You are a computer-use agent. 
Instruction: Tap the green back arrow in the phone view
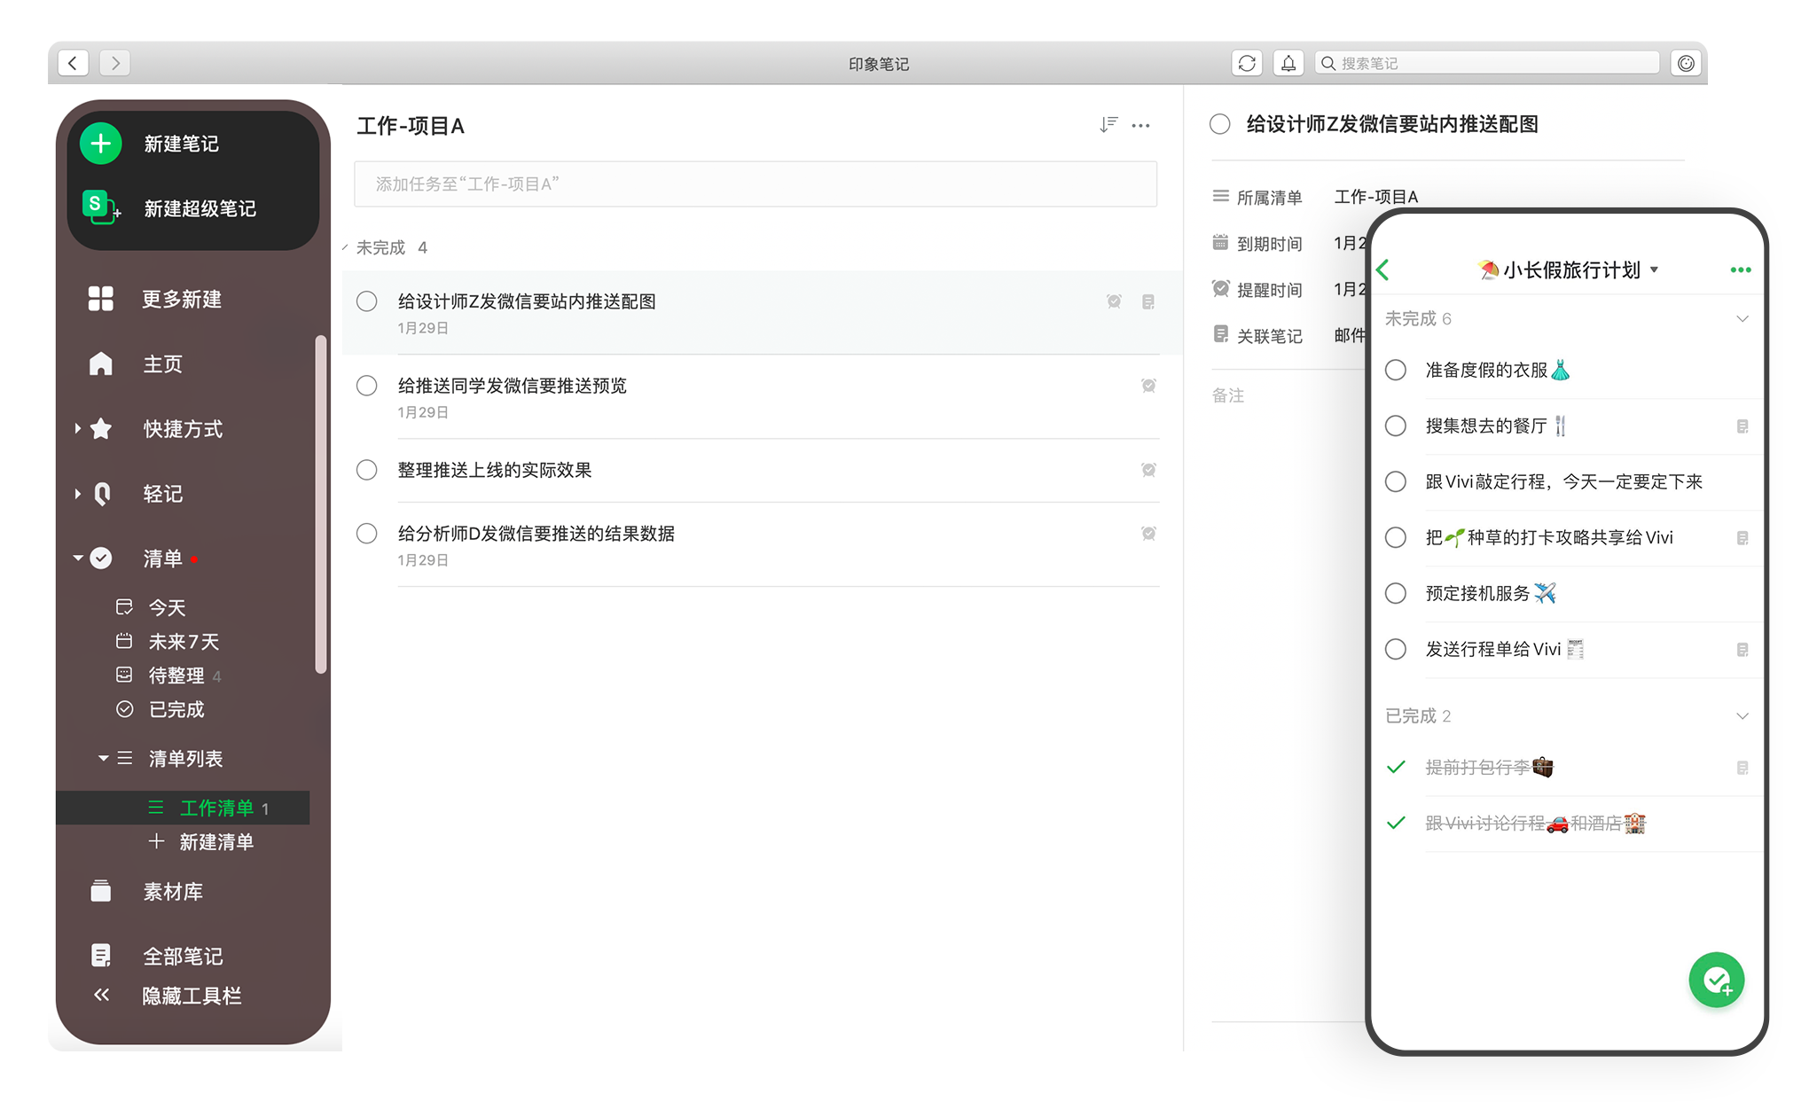(1383, 269)
